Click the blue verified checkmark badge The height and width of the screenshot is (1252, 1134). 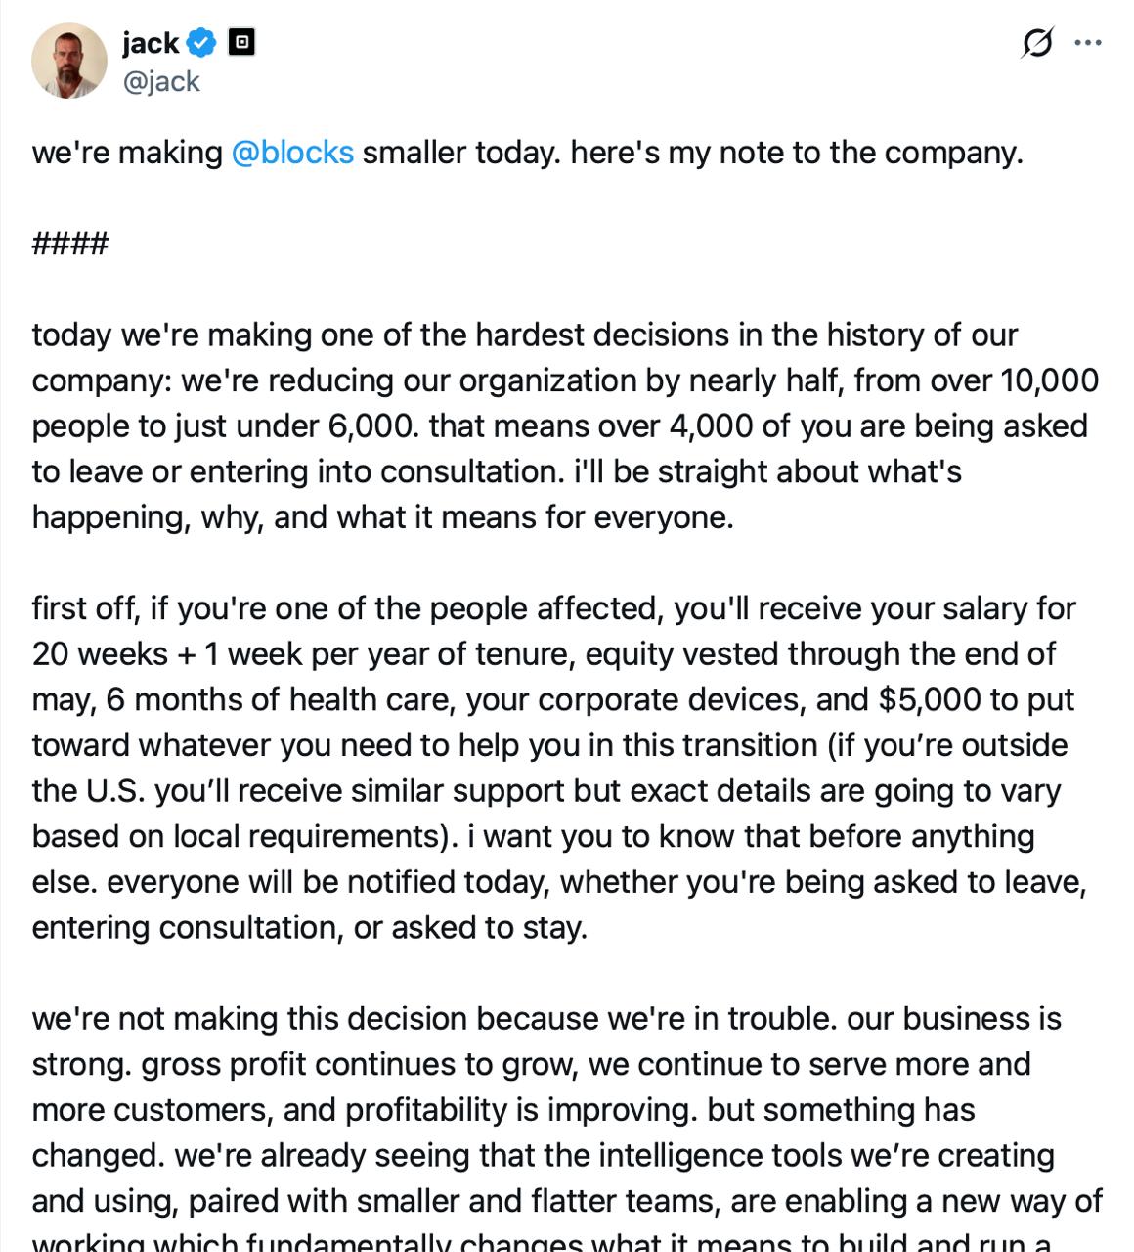tap(202, 43)
